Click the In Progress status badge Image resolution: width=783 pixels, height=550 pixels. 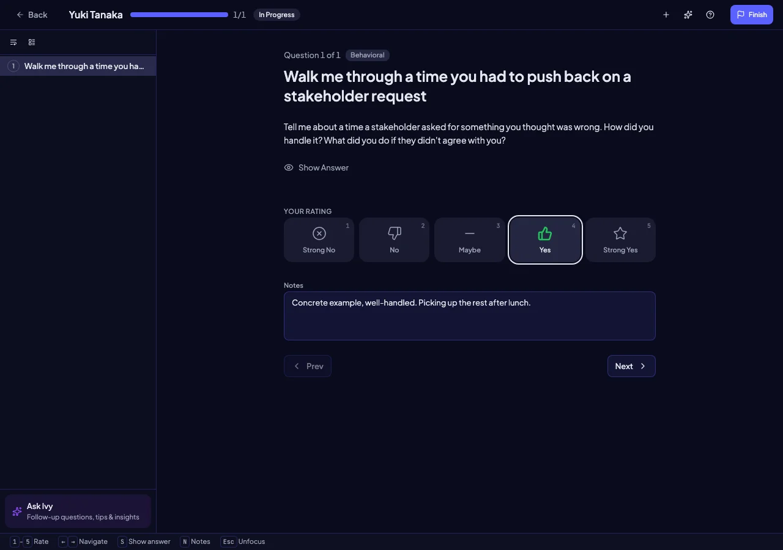[276, 15]
